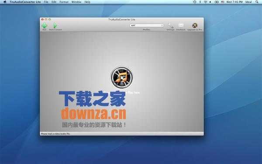Open the Apple menu

tap(5, 2)
